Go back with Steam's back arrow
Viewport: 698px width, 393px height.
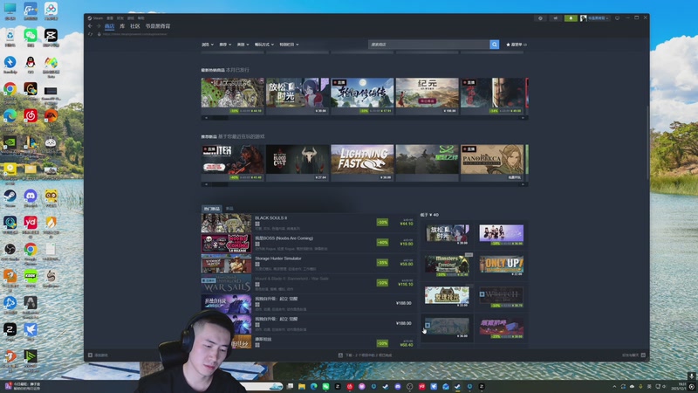click(x=90, y=26)
